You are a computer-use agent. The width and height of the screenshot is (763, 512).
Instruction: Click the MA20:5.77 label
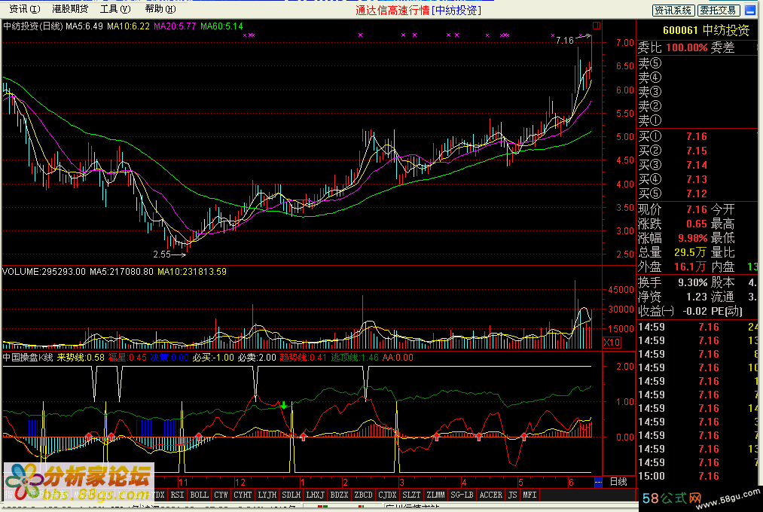pyautogui.click(x=175, y=26)
